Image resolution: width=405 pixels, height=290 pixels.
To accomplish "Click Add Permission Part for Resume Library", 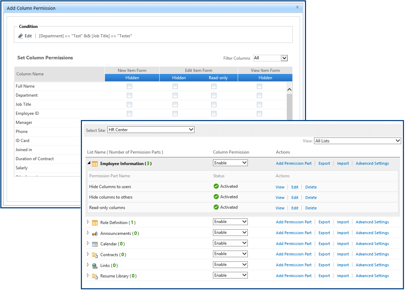I will [x=294, y=276].
